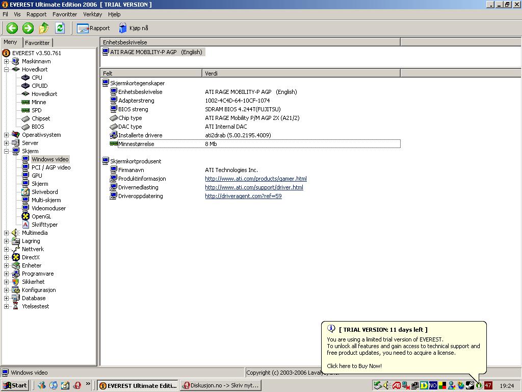Click the Nettverk network icon

pyautogui.click(x=16, y=249)
